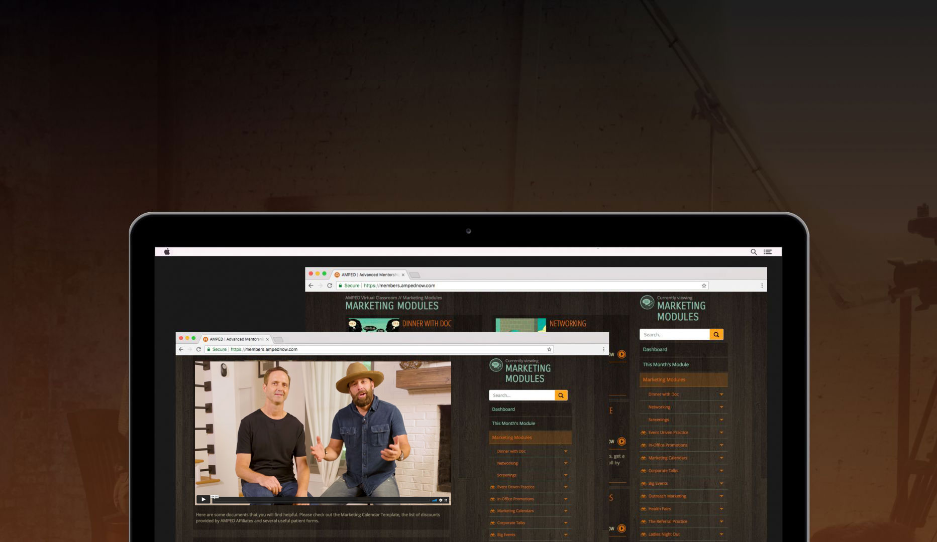Click the Search field in back window sidebar
The width and height of the screenshot is (937, 542).
[675, 335]
